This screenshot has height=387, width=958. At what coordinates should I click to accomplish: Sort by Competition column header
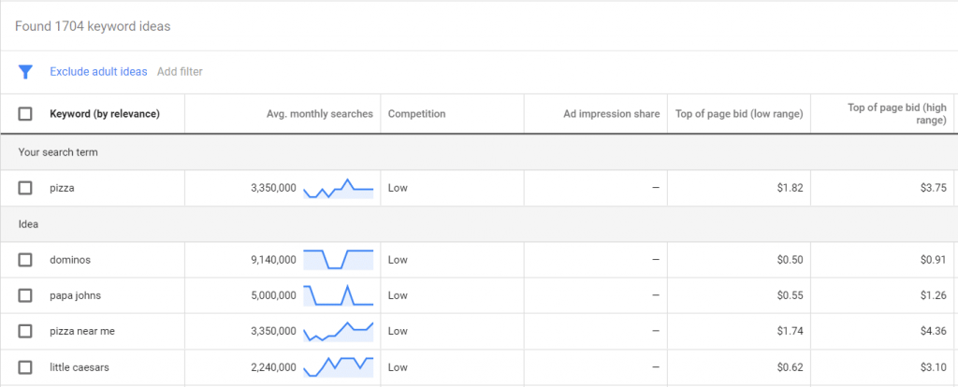pos(416,114)
